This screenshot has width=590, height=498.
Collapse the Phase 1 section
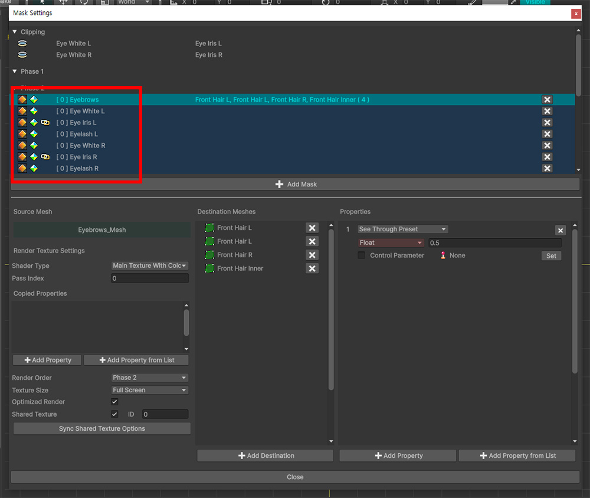15,71
